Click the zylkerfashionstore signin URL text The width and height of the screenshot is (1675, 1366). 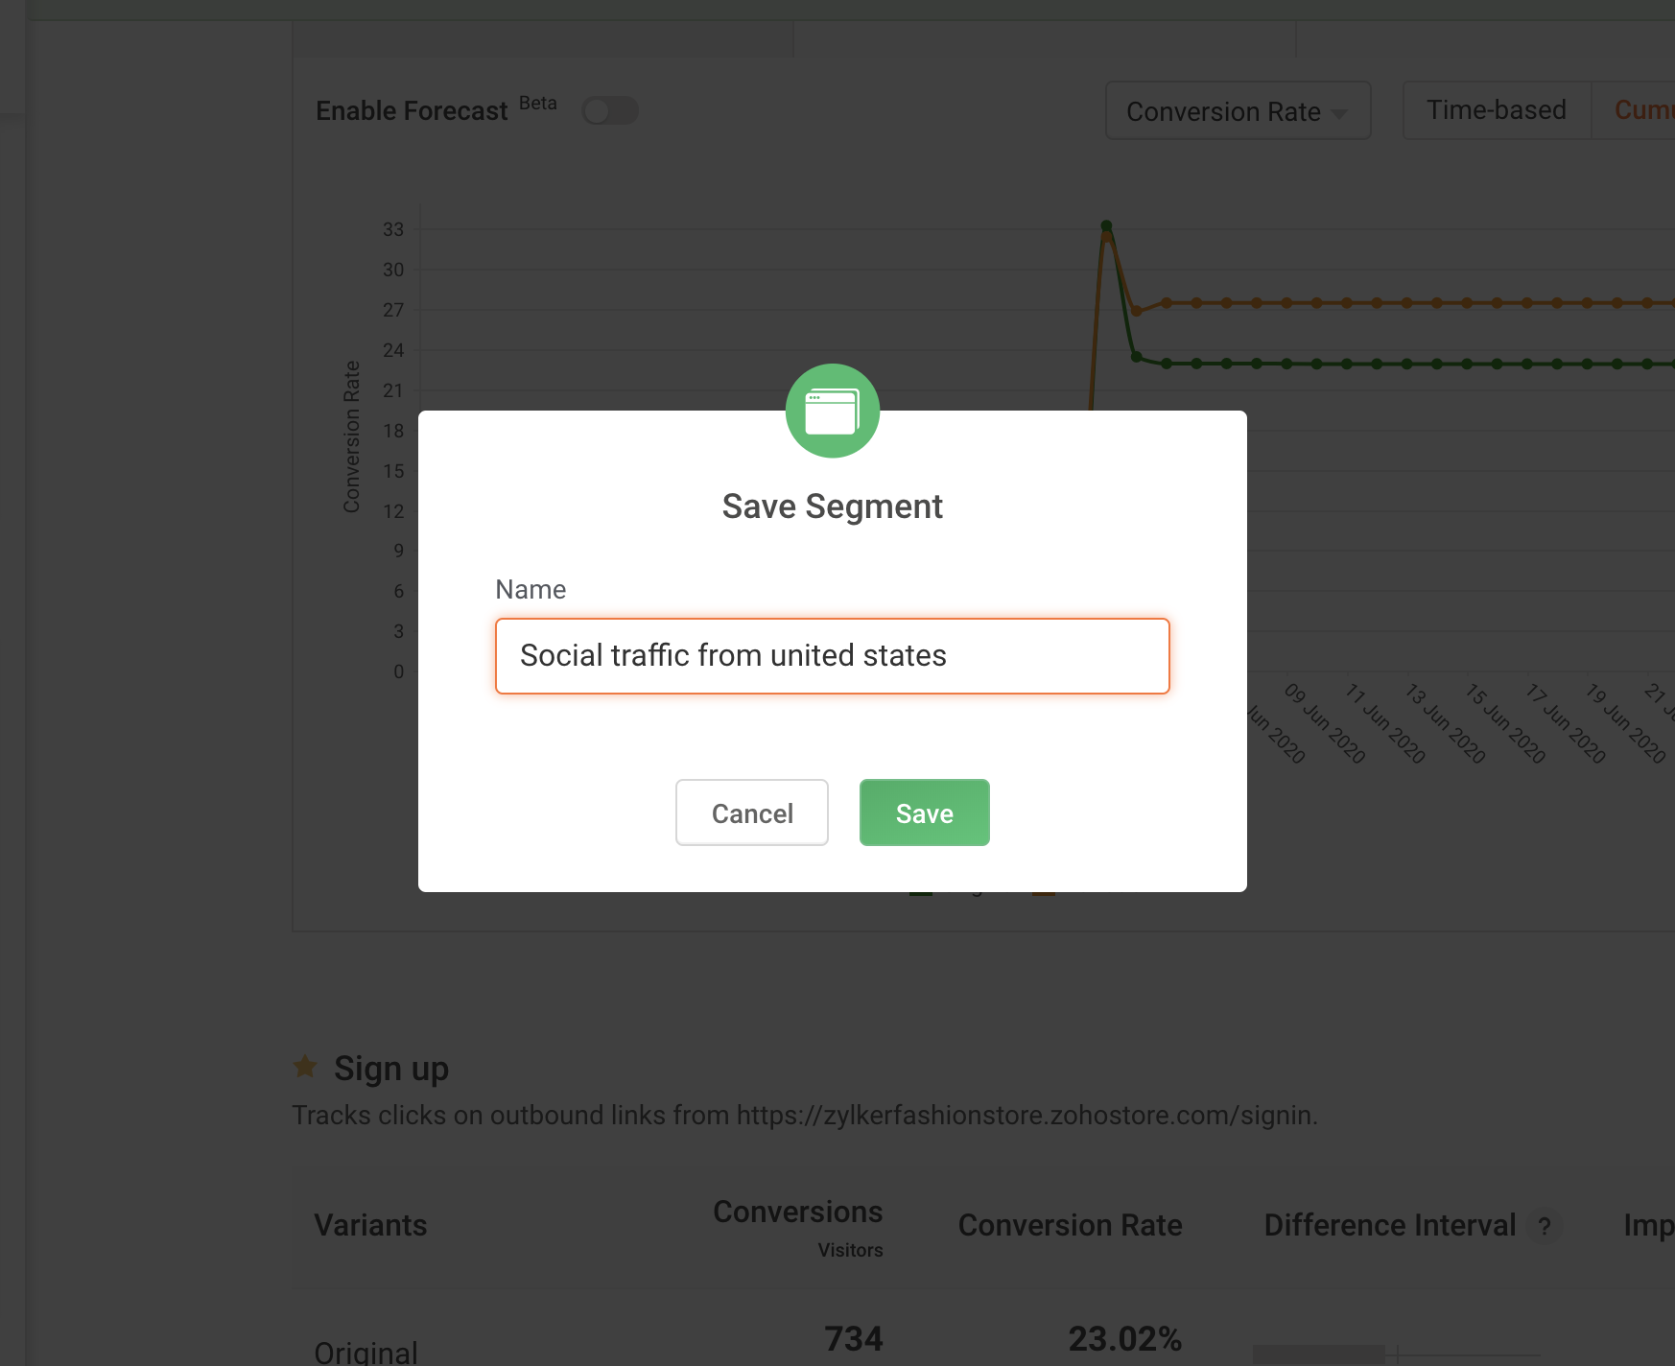click(1026, 1116)
